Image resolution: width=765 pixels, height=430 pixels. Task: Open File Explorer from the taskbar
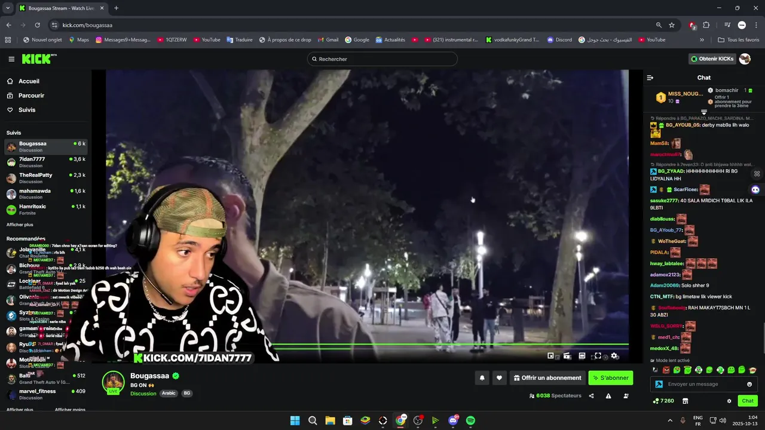(x=330, y=420)
